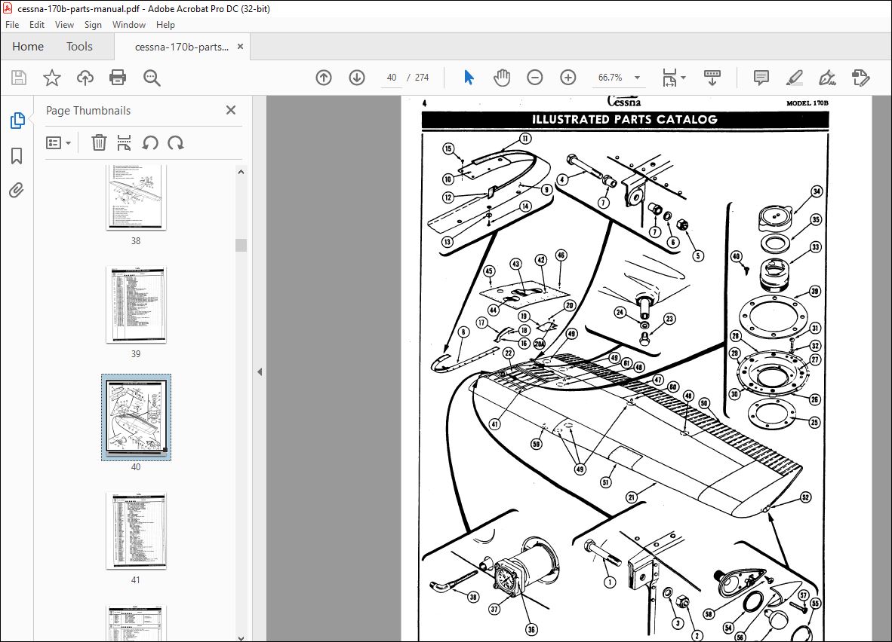The height and width of the screenshot is (642, 892).
Task: Delete selected page with trash icon
Action: click(x=99, y=142)
